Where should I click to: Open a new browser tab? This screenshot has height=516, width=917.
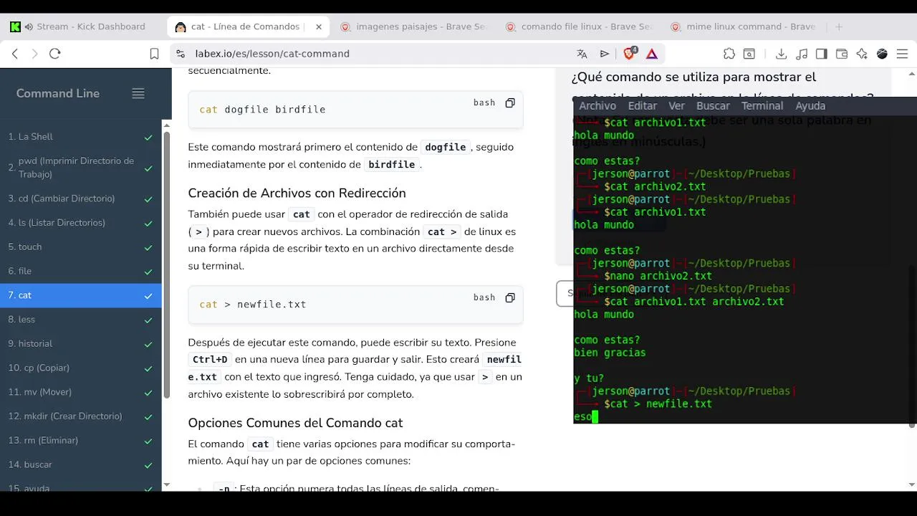(839, 27)
